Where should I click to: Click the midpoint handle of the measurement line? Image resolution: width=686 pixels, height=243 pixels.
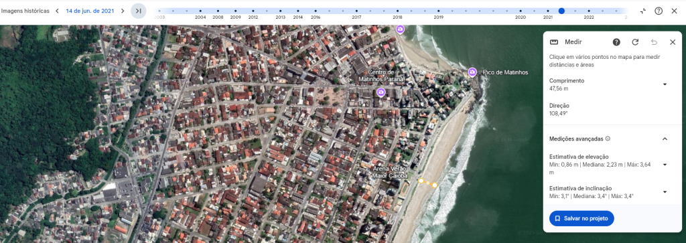pyautogui.click(x=428, y=183)
